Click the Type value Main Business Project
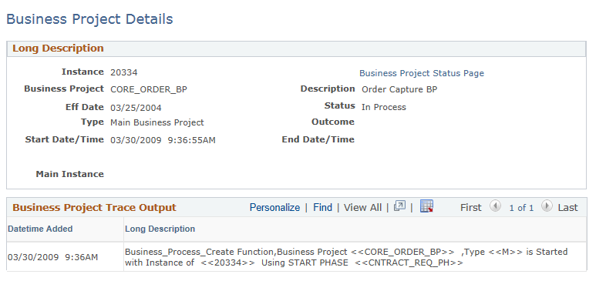Screen dimensions: 606x291 [157, 122]
